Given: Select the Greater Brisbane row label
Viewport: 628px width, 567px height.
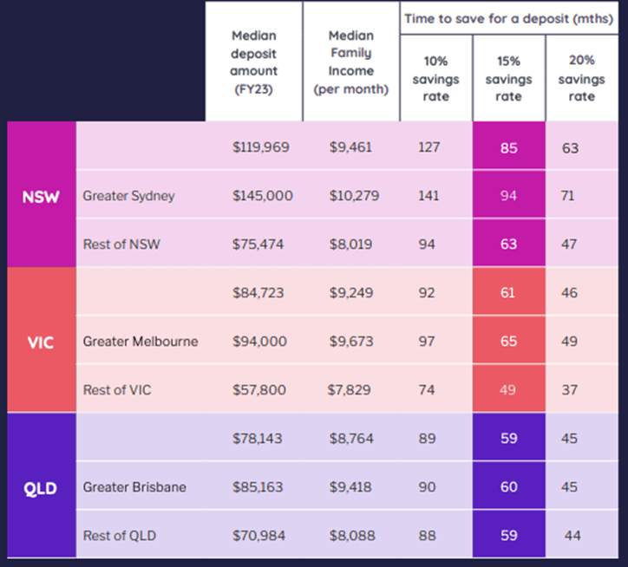Looking at the screenshot, I should click(x=134, y=487).
